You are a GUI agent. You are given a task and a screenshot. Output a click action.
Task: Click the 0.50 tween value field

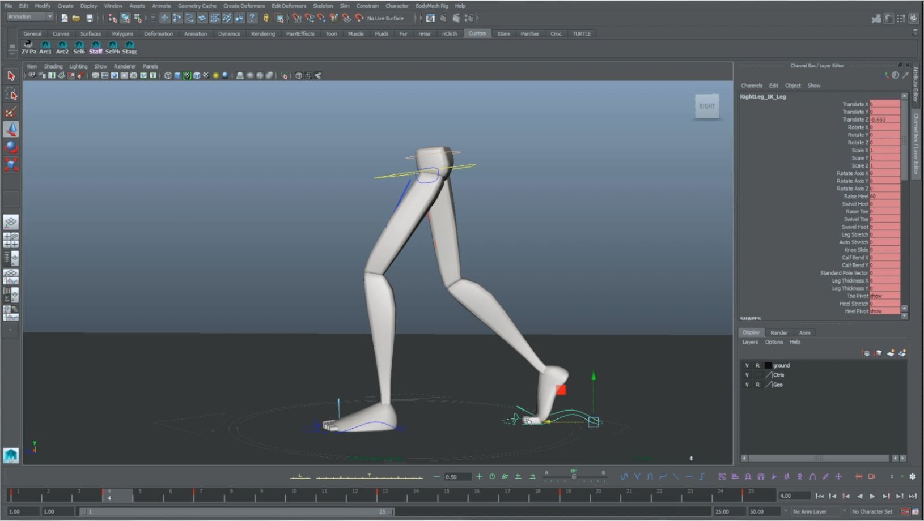pos(457,477)
